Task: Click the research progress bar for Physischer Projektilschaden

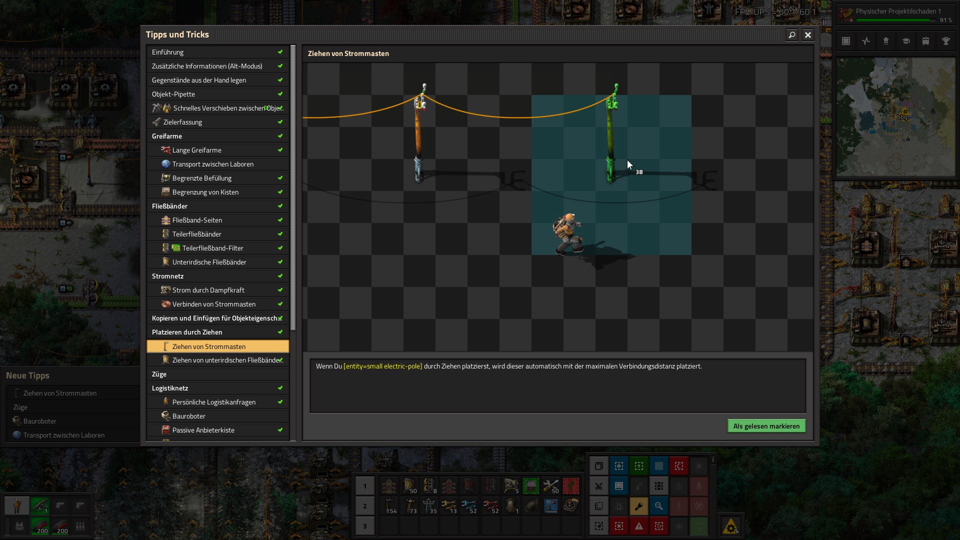Action: (896, 20)
